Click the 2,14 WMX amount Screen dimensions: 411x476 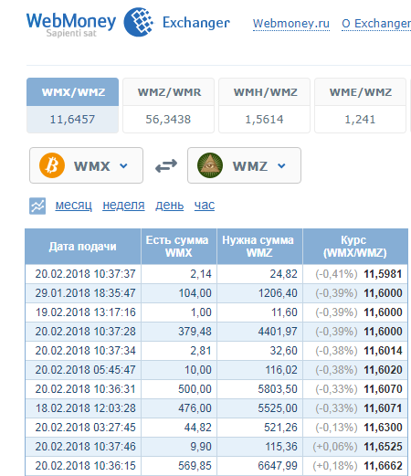(x=201, y=274)
